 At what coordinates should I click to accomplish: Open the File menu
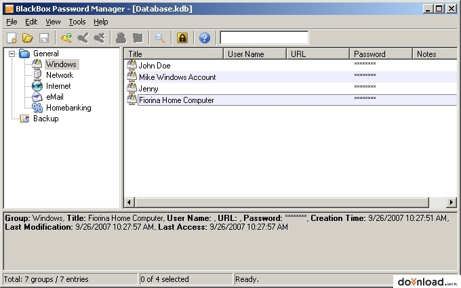(x=12, y=22)
